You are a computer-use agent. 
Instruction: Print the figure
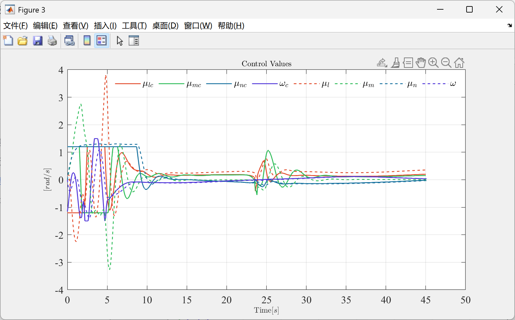point(52,40)
